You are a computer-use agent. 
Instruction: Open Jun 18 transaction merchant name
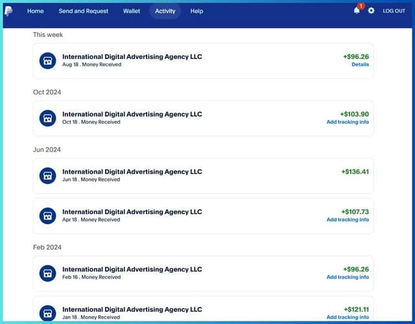pos(132,172)
